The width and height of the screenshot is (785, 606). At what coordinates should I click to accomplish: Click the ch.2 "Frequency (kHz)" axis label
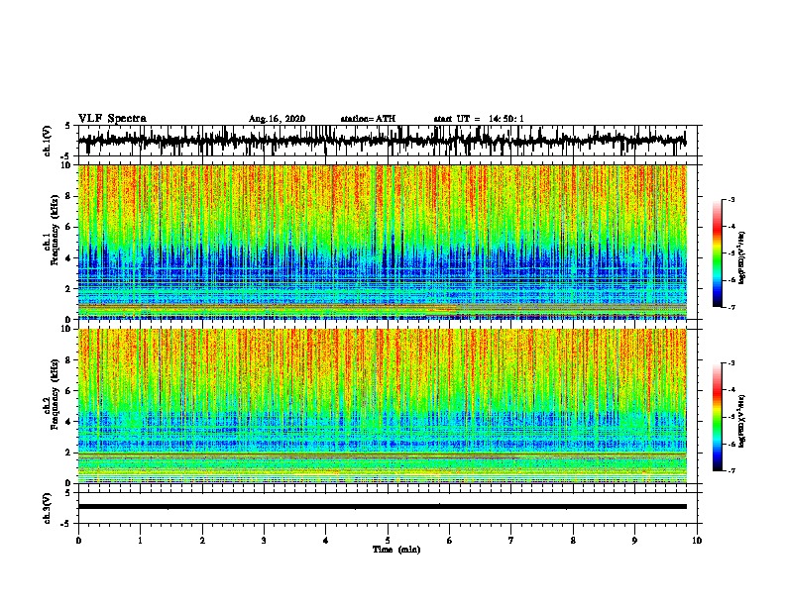pos(55,394)
